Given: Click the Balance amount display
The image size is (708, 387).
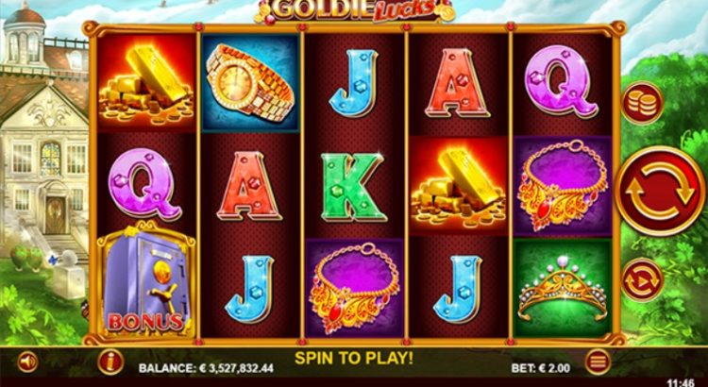Looking at the screenshot, I should pyautogui.click(x=206, y=368).
